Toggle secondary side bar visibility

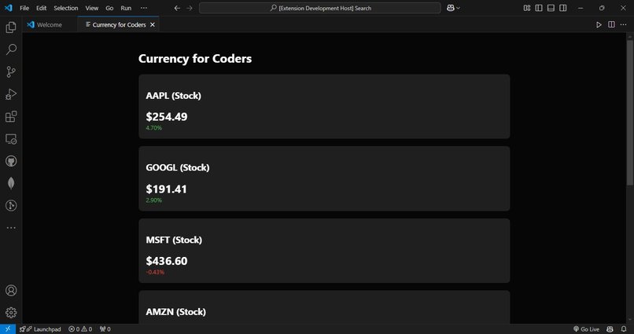pos(563,8)
